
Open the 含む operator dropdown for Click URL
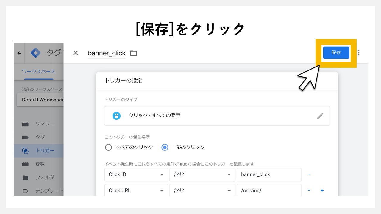[202, 191]
